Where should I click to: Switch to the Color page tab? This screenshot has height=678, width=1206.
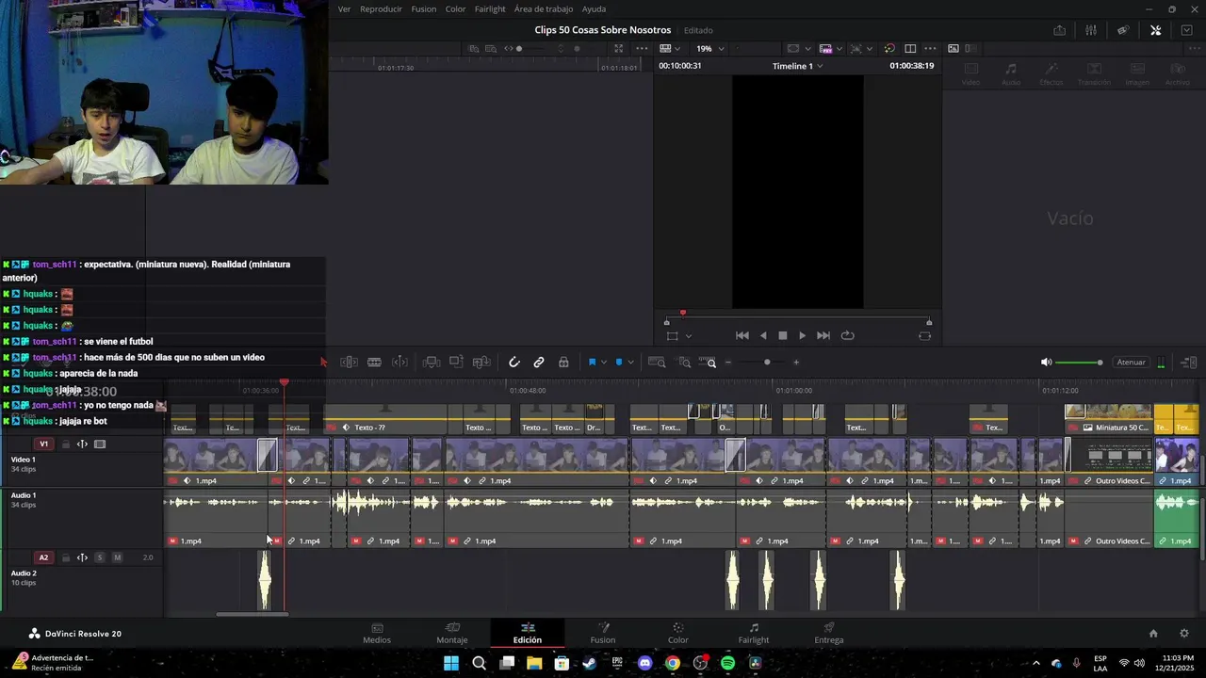pos(678,634)
